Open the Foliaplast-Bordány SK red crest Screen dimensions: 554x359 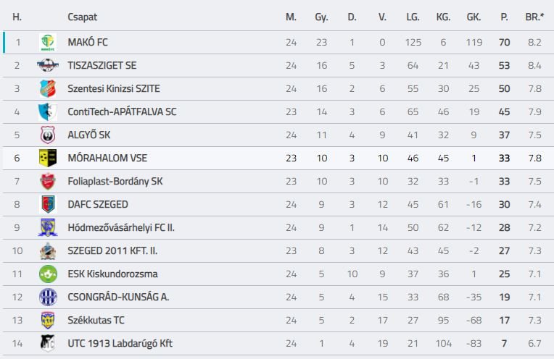[48, 181]
